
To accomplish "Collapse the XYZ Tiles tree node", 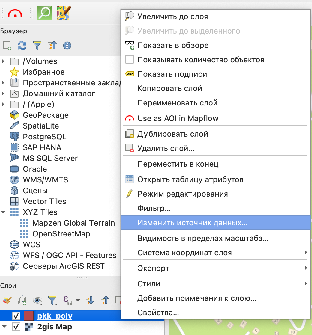I will (3, 212).
